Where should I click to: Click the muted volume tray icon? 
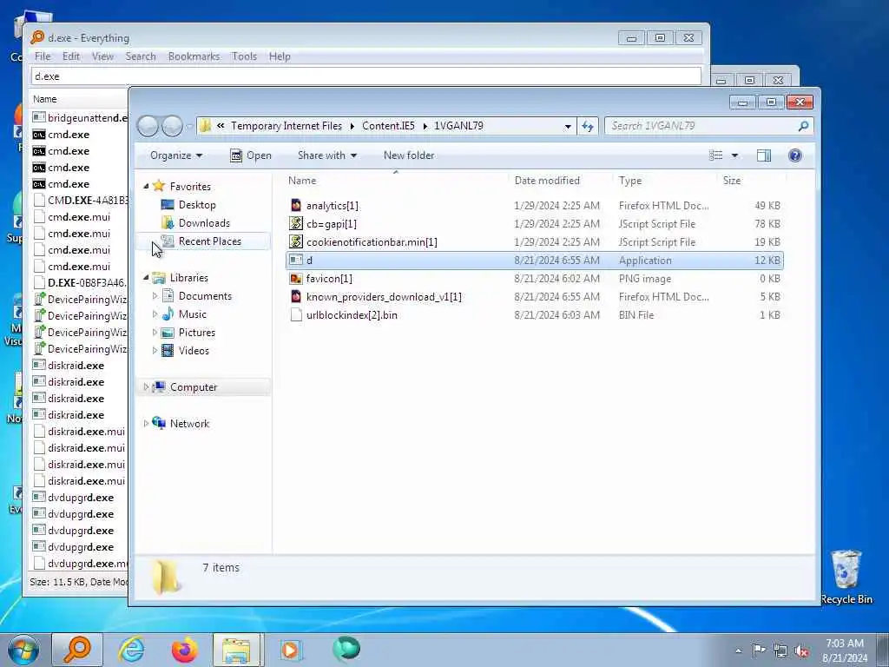801,650
